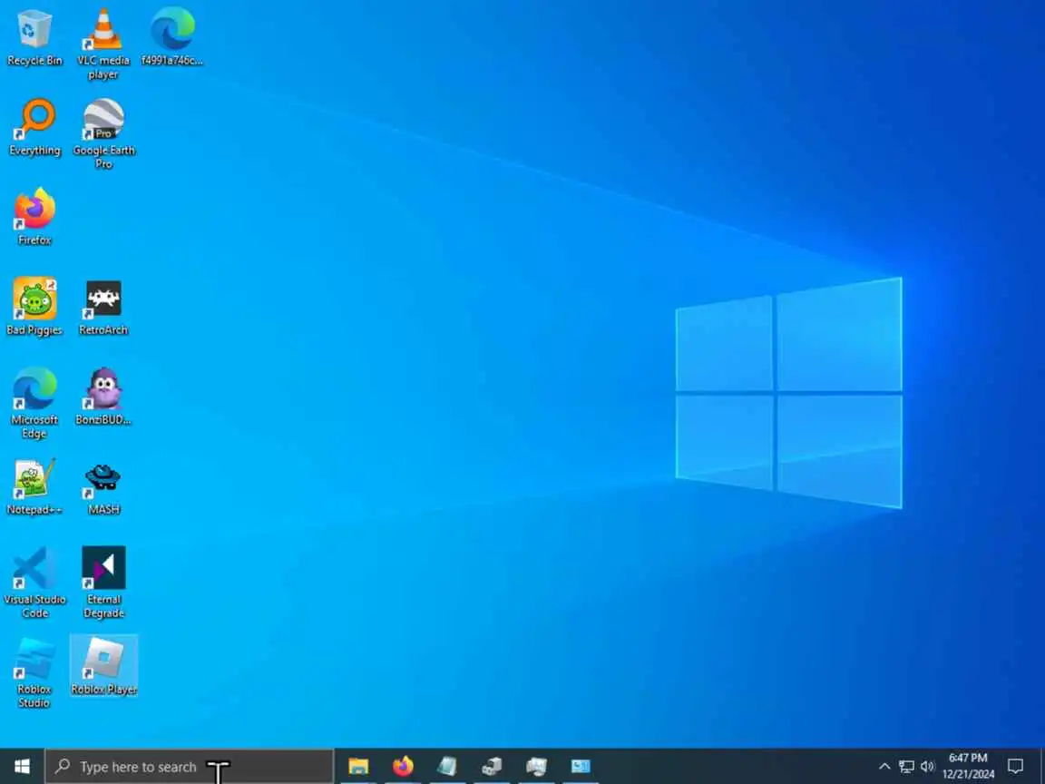Viewport: 1045px width, 784px height.
Task: Select the Roblox Player shortcut
Action: click(103, 666)
